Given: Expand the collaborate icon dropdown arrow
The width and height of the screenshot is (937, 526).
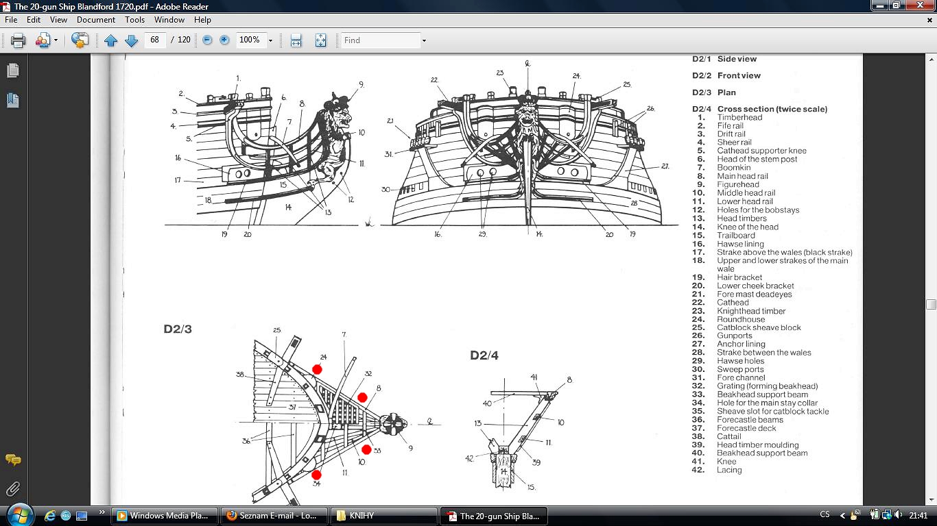Looking at the screenshot, I should click(56, 40).
